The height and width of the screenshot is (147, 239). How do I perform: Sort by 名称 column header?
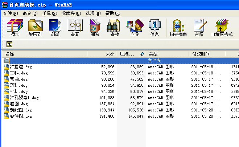coord(45,54)
